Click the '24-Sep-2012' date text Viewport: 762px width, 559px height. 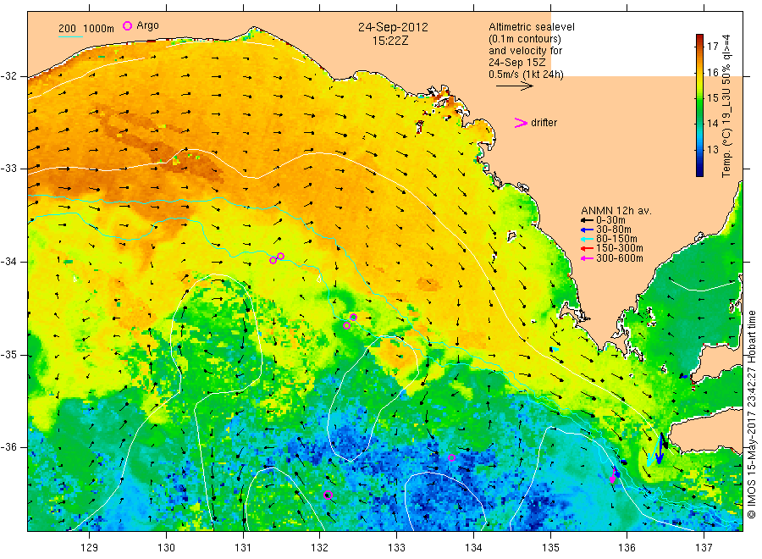(x=393, y=27)
